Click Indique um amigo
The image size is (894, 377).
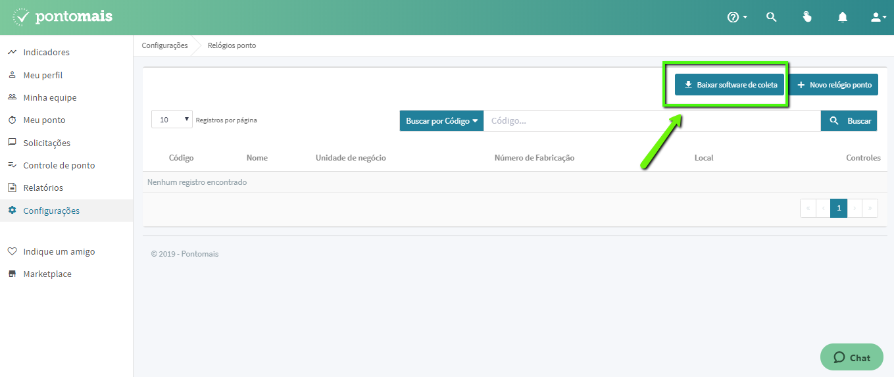[59, 251]
